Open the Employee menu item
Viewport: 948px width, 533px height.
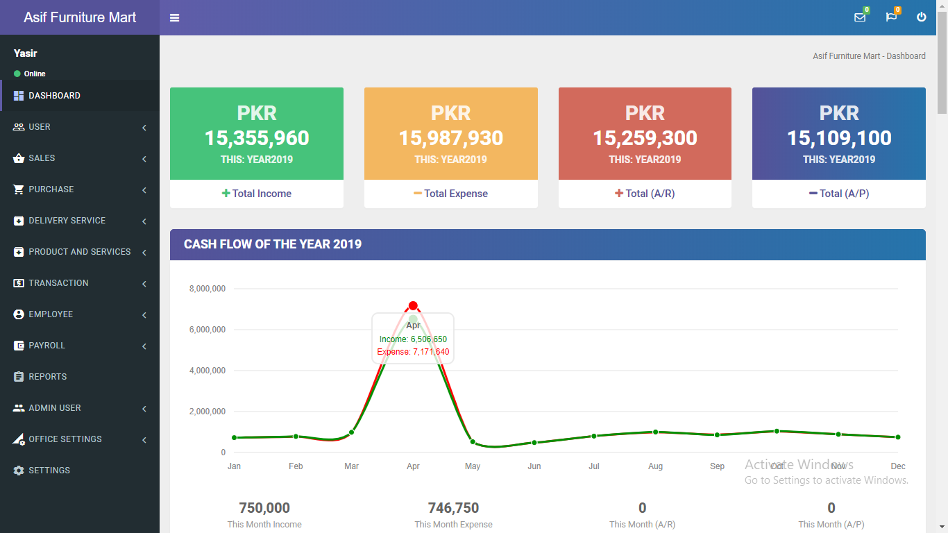click(51, 314)
